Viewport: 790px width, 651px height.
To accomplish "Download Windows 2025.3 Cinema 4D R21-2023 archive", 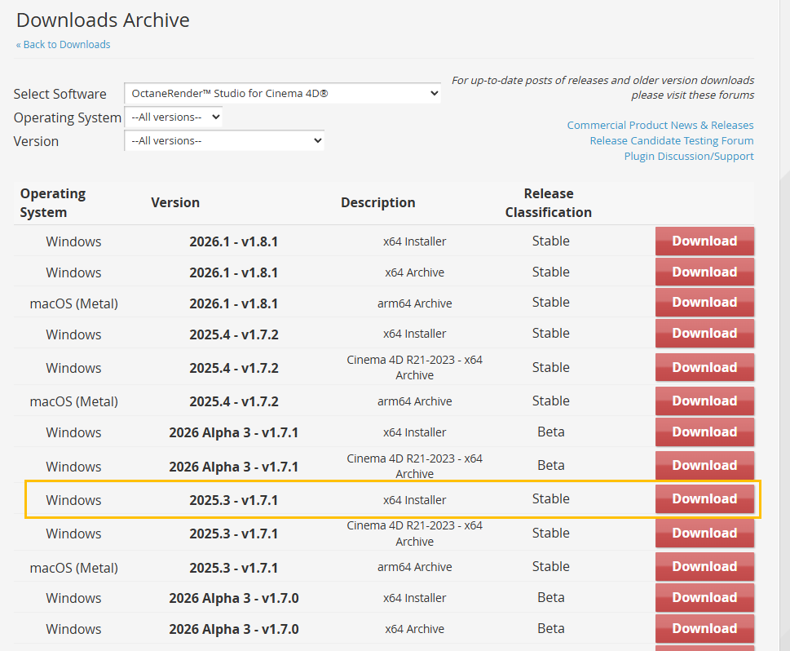I will click(704, 533).
